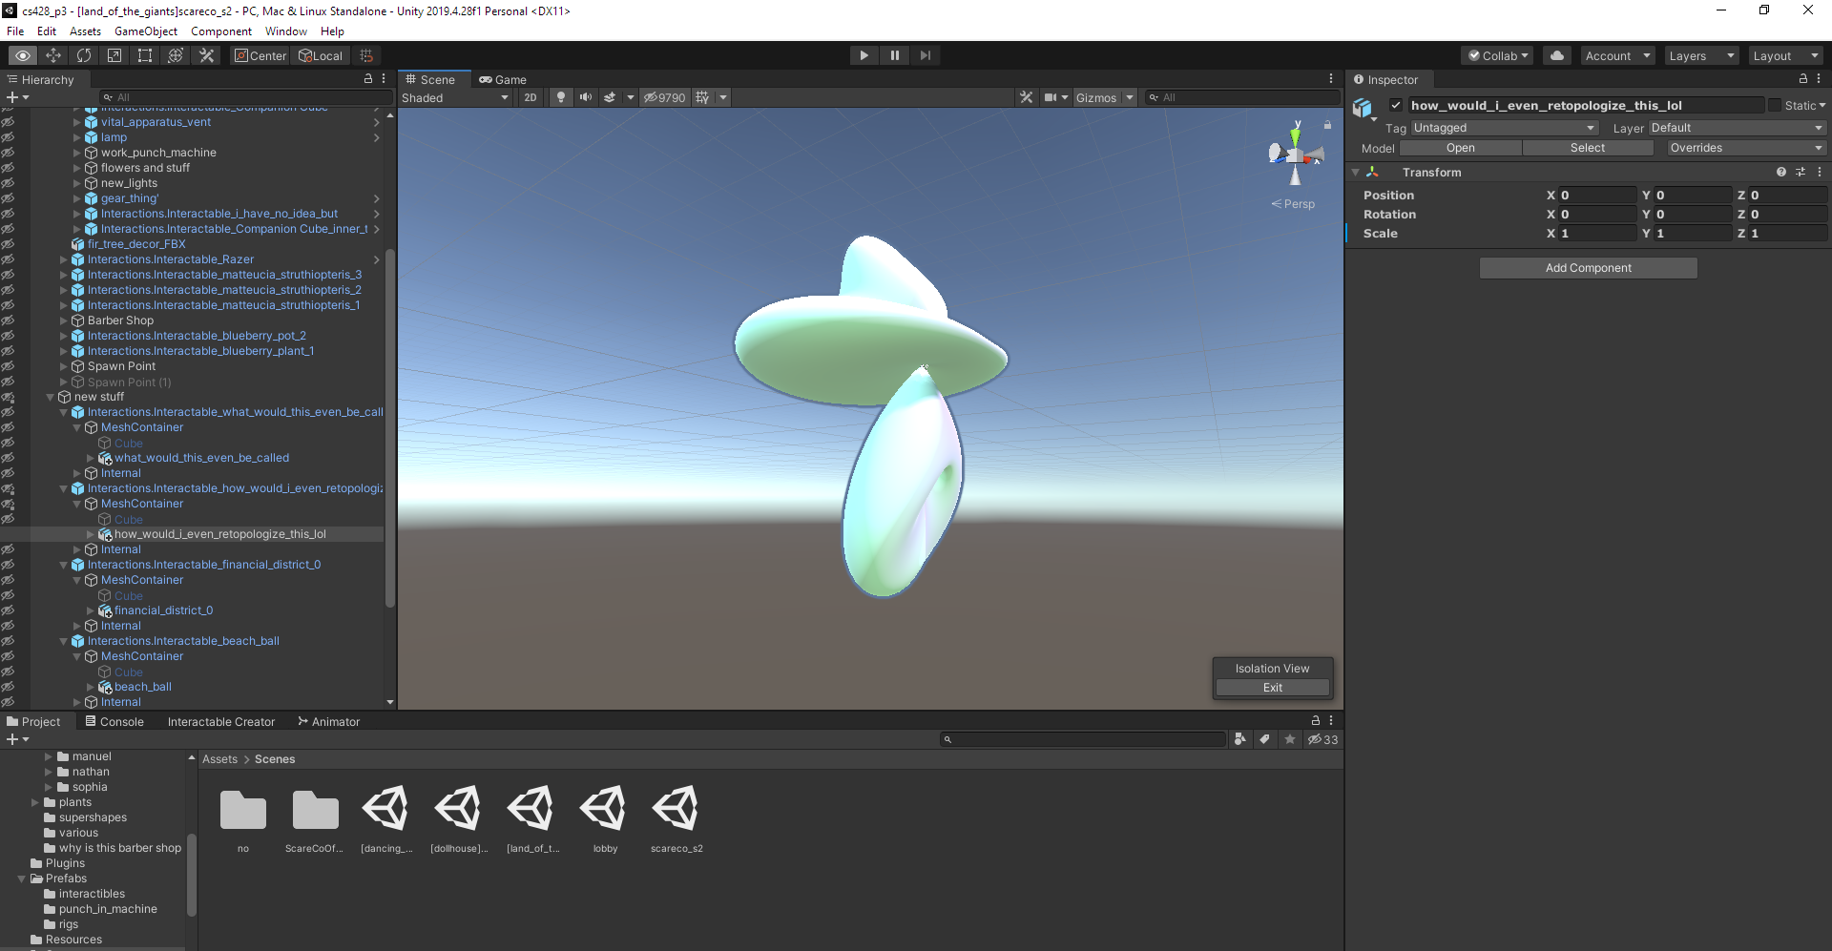This screenshot has width=1832, height=951.
Task: Click the scene orientation gizmo
Action: [1295, 155]
